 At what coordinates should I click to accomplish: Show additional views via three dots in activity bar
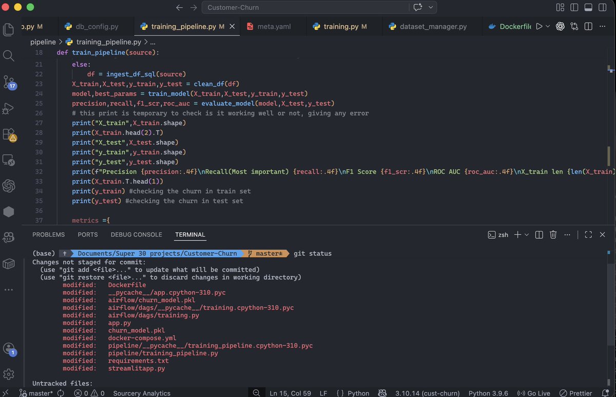click(9, 290)
